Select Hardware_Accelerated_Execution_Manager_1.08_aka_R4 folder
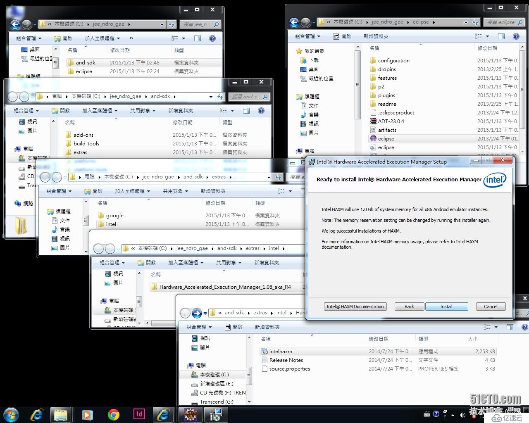Viewport: 529px width, 423px height. [225, 287]
